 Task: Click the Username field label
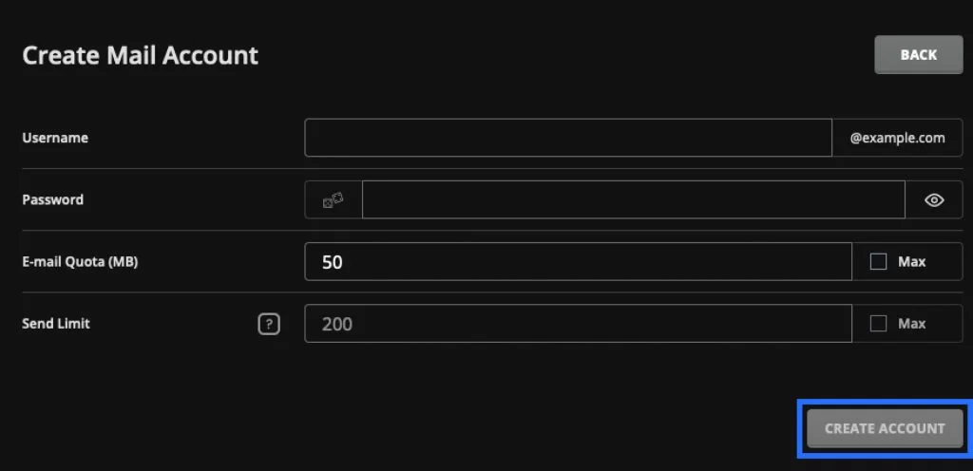pos(55,138)
